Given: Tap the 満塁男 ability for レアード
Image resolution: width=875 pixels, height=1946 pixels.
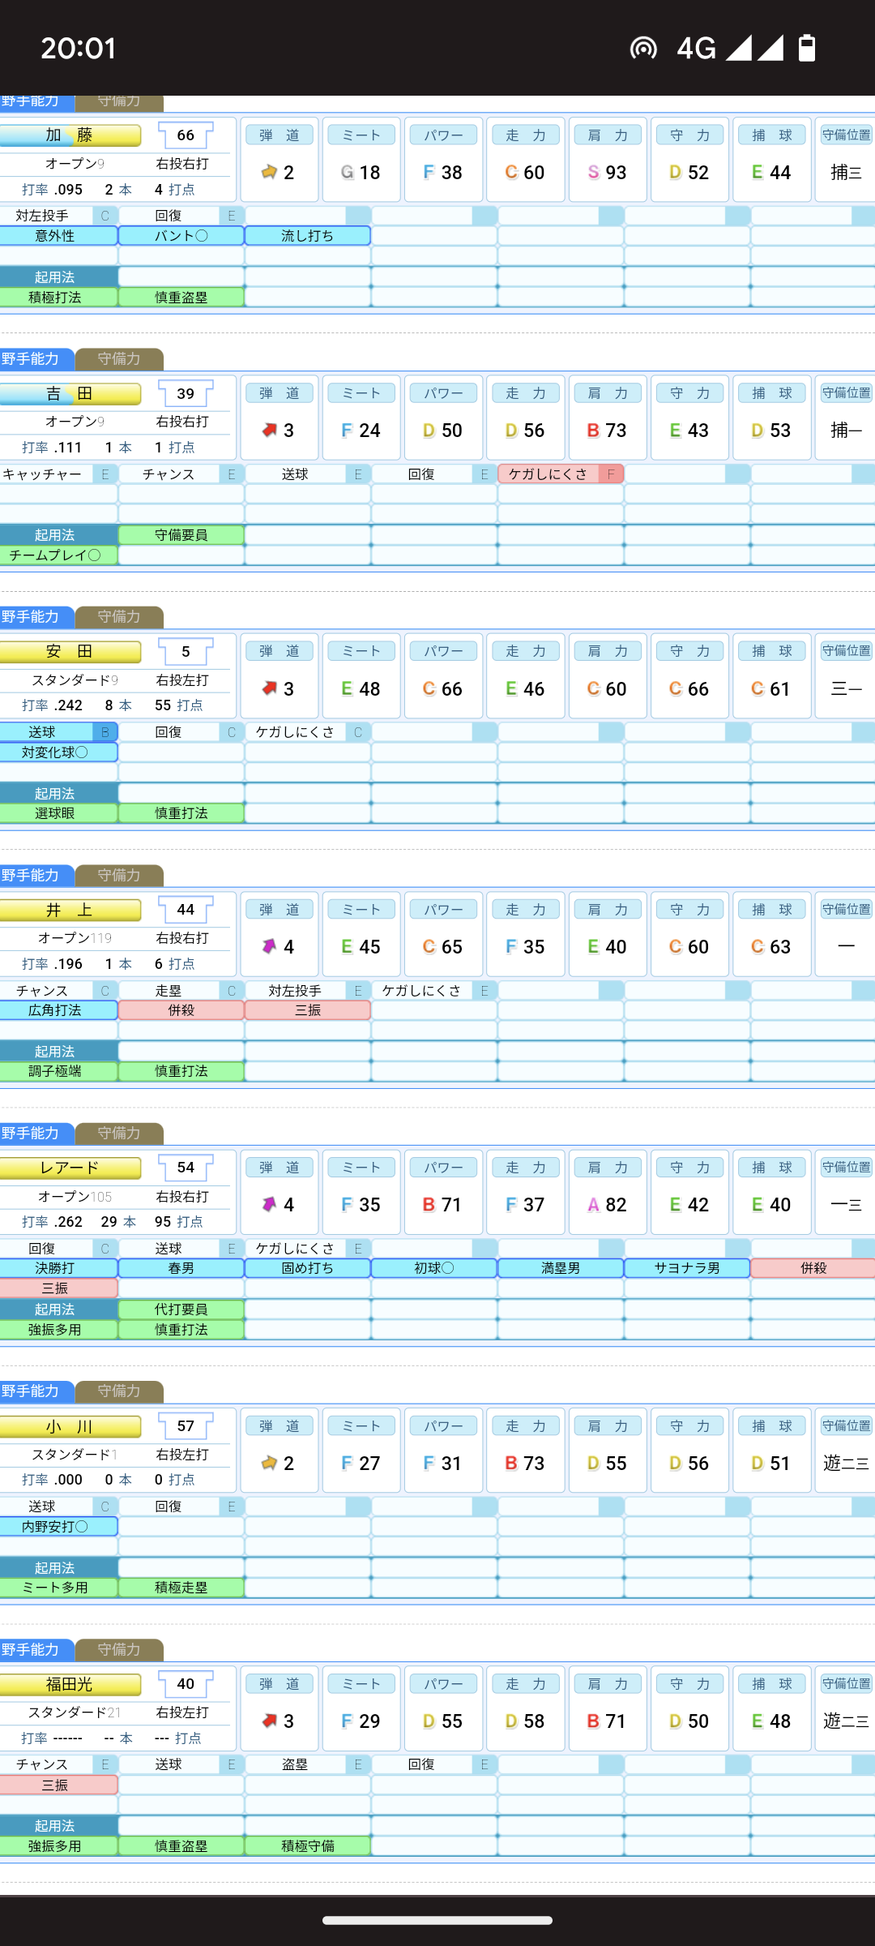Looking at the screenshot, I should [x=561, y=1268].
